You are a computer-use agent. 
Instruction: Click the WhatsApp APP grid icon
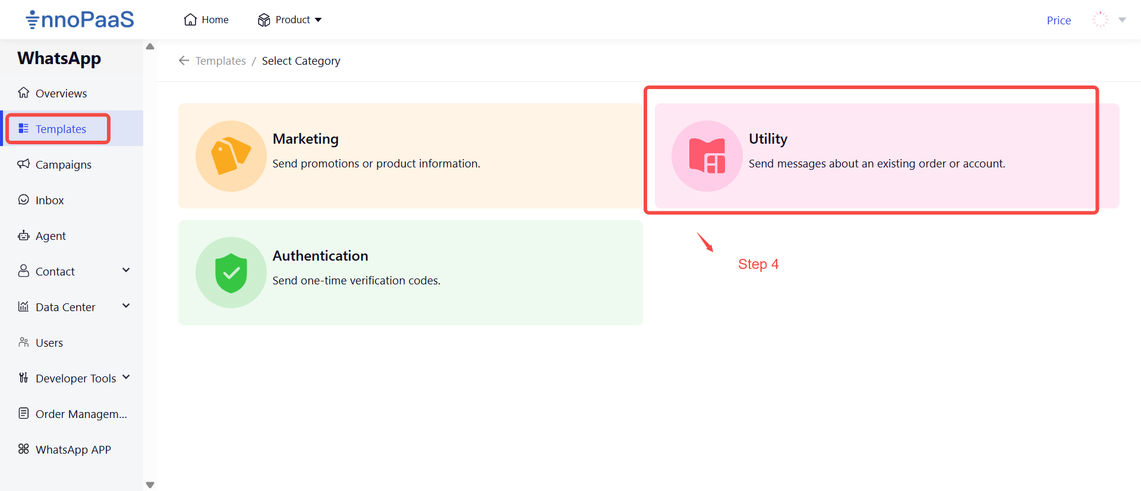click(x=24, y=449)
